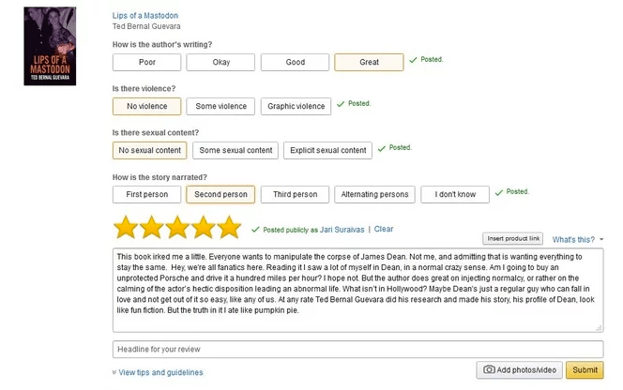Pick Explicit sexual content option
623x390 pixels.
pos(328,150)
